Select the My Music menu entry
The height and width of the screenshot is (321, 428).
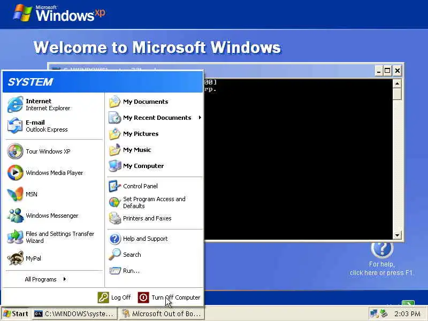pos(155,150)
